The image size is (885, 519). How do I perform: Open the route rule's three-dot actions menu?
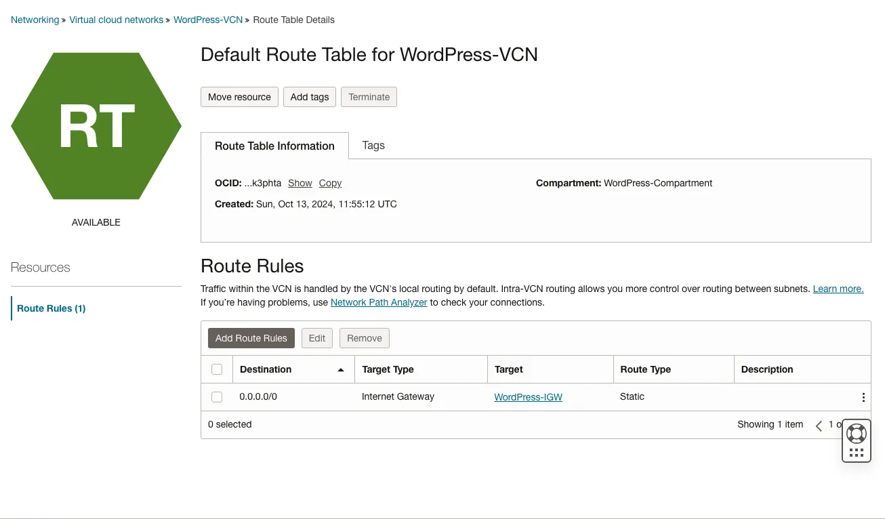click(863, 398)
